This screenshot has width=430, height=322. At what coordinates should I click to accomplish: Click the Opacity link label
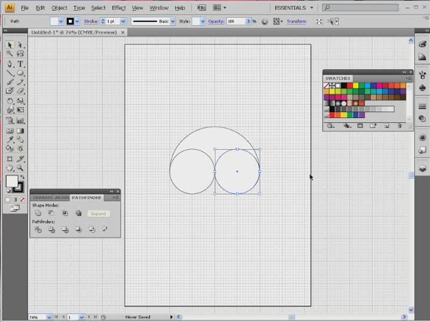[x=216, y=21]
